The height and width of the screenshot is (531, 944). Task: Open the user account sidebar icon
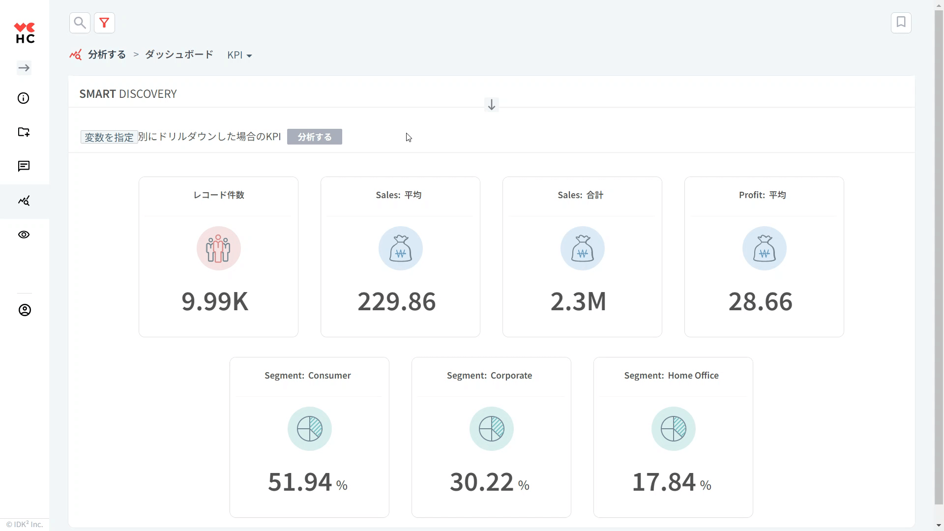(25, 310)
